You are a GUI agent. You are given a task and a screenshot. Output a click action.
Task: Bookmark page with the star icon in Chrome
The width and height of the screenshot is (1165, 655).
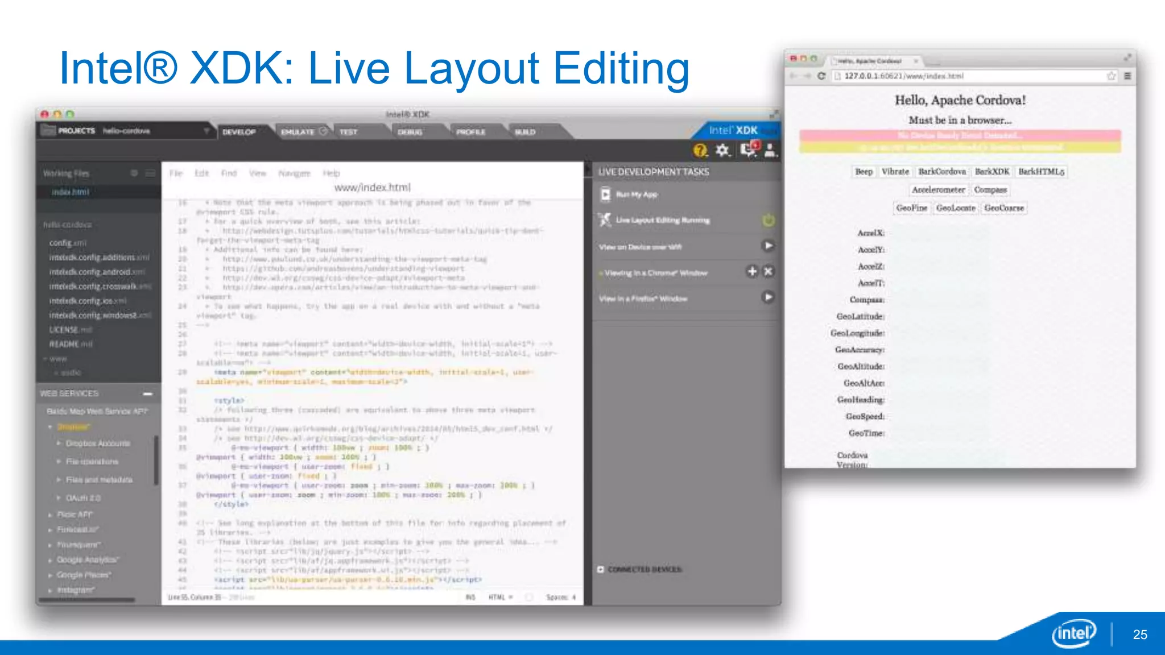pyautogui.click(x=1111, y=76)
